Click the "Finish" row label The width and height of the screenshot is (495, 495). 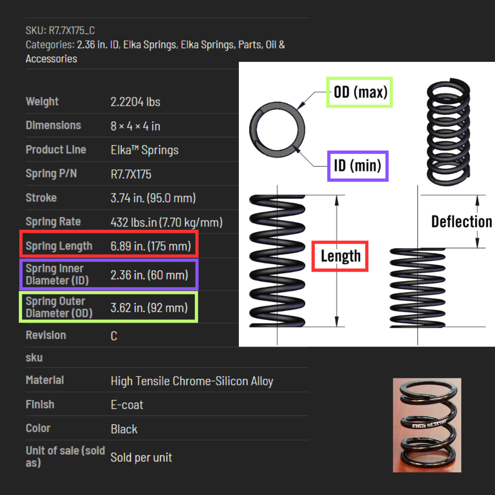tap(40, 405)
